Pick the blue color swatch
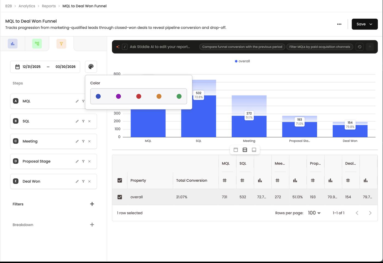Viewport: 383px width, 263px height. [x=98, y=96]
